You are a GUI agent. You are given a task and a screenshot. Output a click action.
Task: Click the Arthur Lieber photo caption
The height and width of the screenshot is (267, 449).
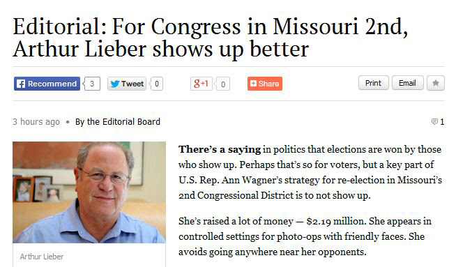tap(42, 257)
